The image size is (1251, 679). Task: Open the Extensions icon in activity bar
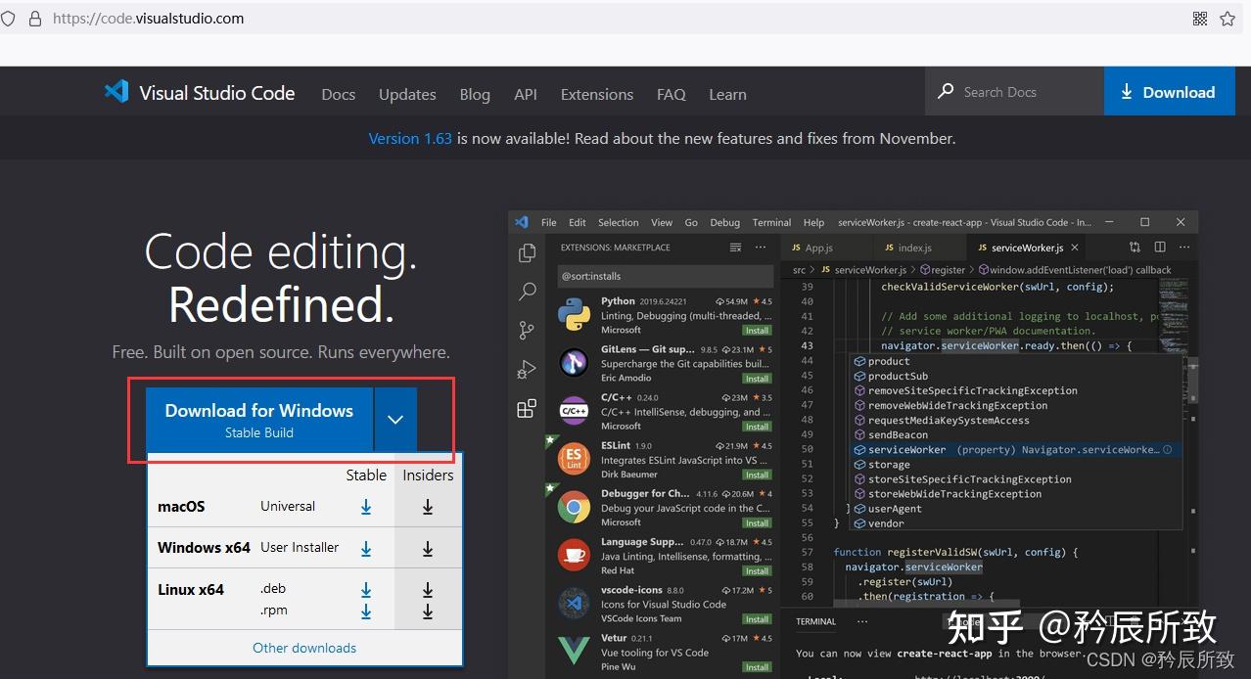[527, 408]
